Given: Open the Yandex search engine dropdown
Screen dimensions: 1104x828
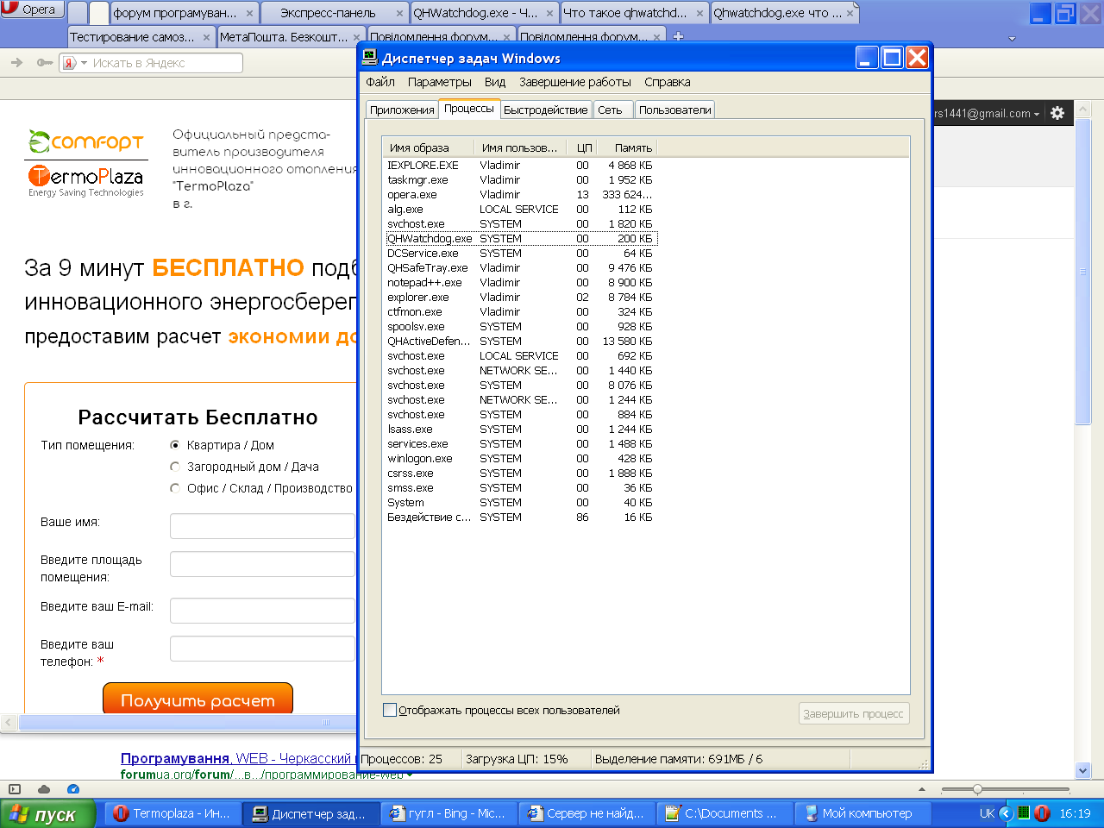Looking at the screenshot, I should (x=84, y=63).
